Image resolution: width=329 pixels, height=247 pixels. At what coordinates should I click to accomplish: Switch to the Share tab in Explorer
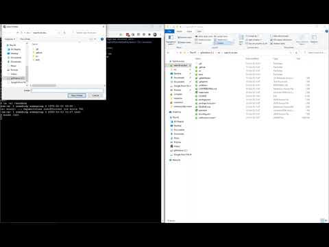tap(189, 32)
